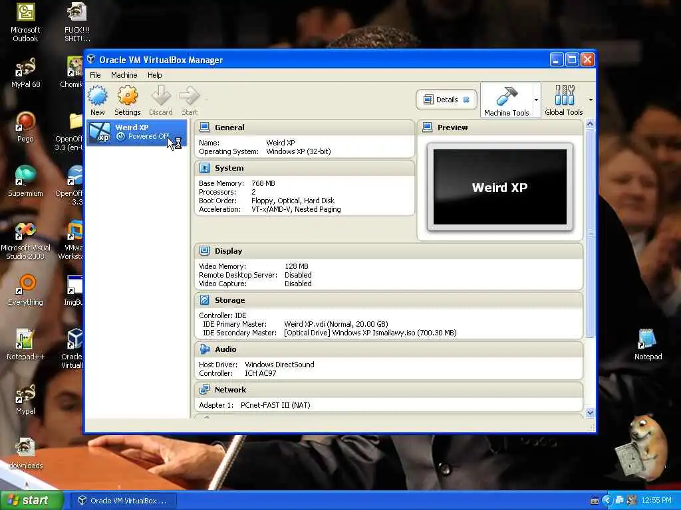Viewport: 681px width, 510px height.
Task: Click 'Windows DirectSound' host driver value
Action: click(280, 365)
